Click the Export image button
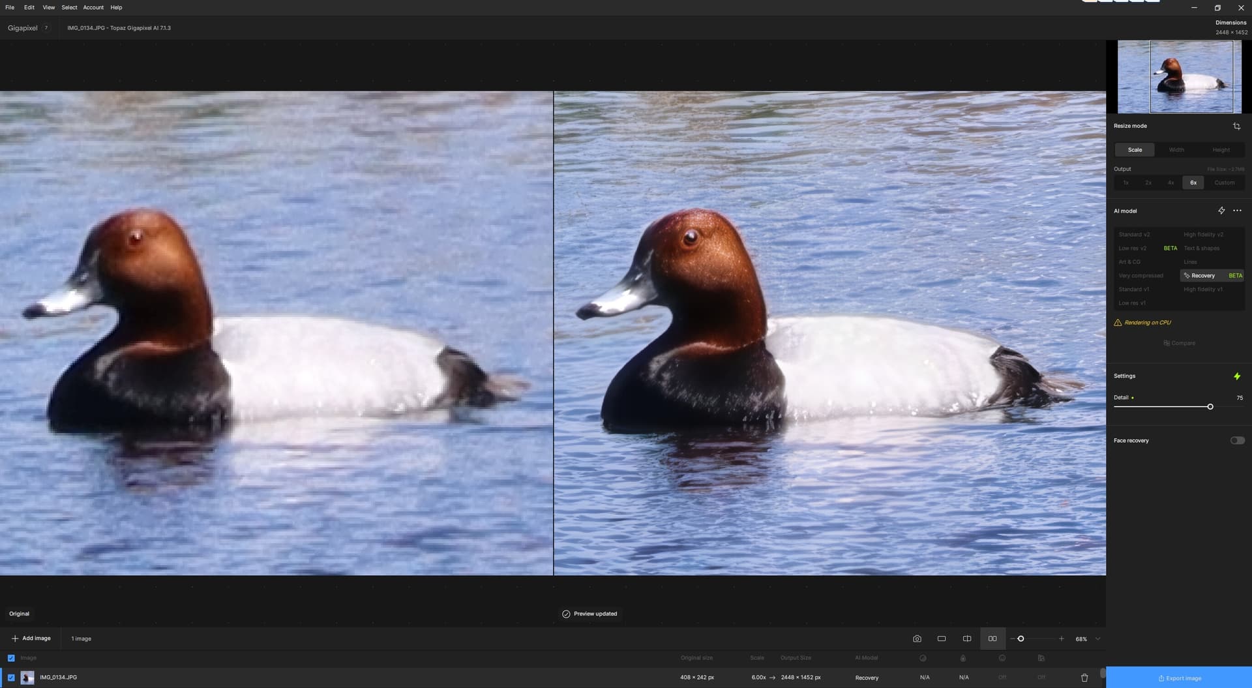Screen dimensions: 1252x688 [1179, 678]
